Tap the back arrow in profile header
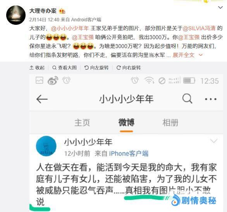The image size is (227, 212). click(42, 99)
